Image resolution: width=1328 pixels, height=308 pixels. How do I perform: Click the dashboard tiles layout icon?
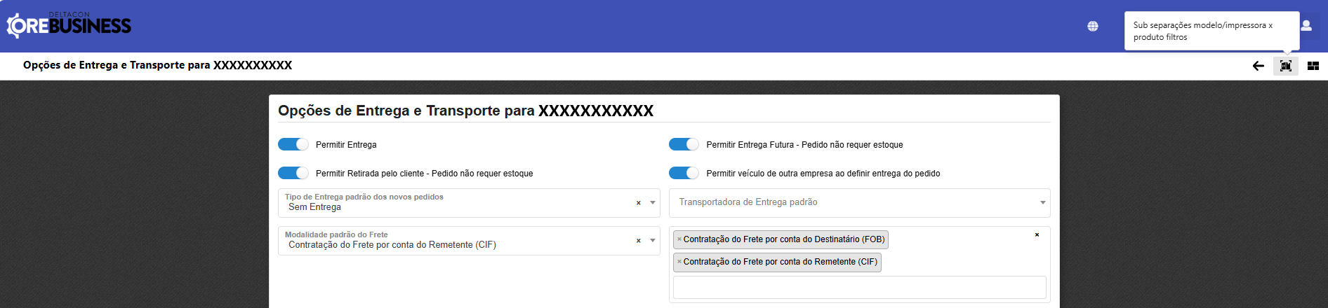pyautogui.click(x=1313, y=66)
